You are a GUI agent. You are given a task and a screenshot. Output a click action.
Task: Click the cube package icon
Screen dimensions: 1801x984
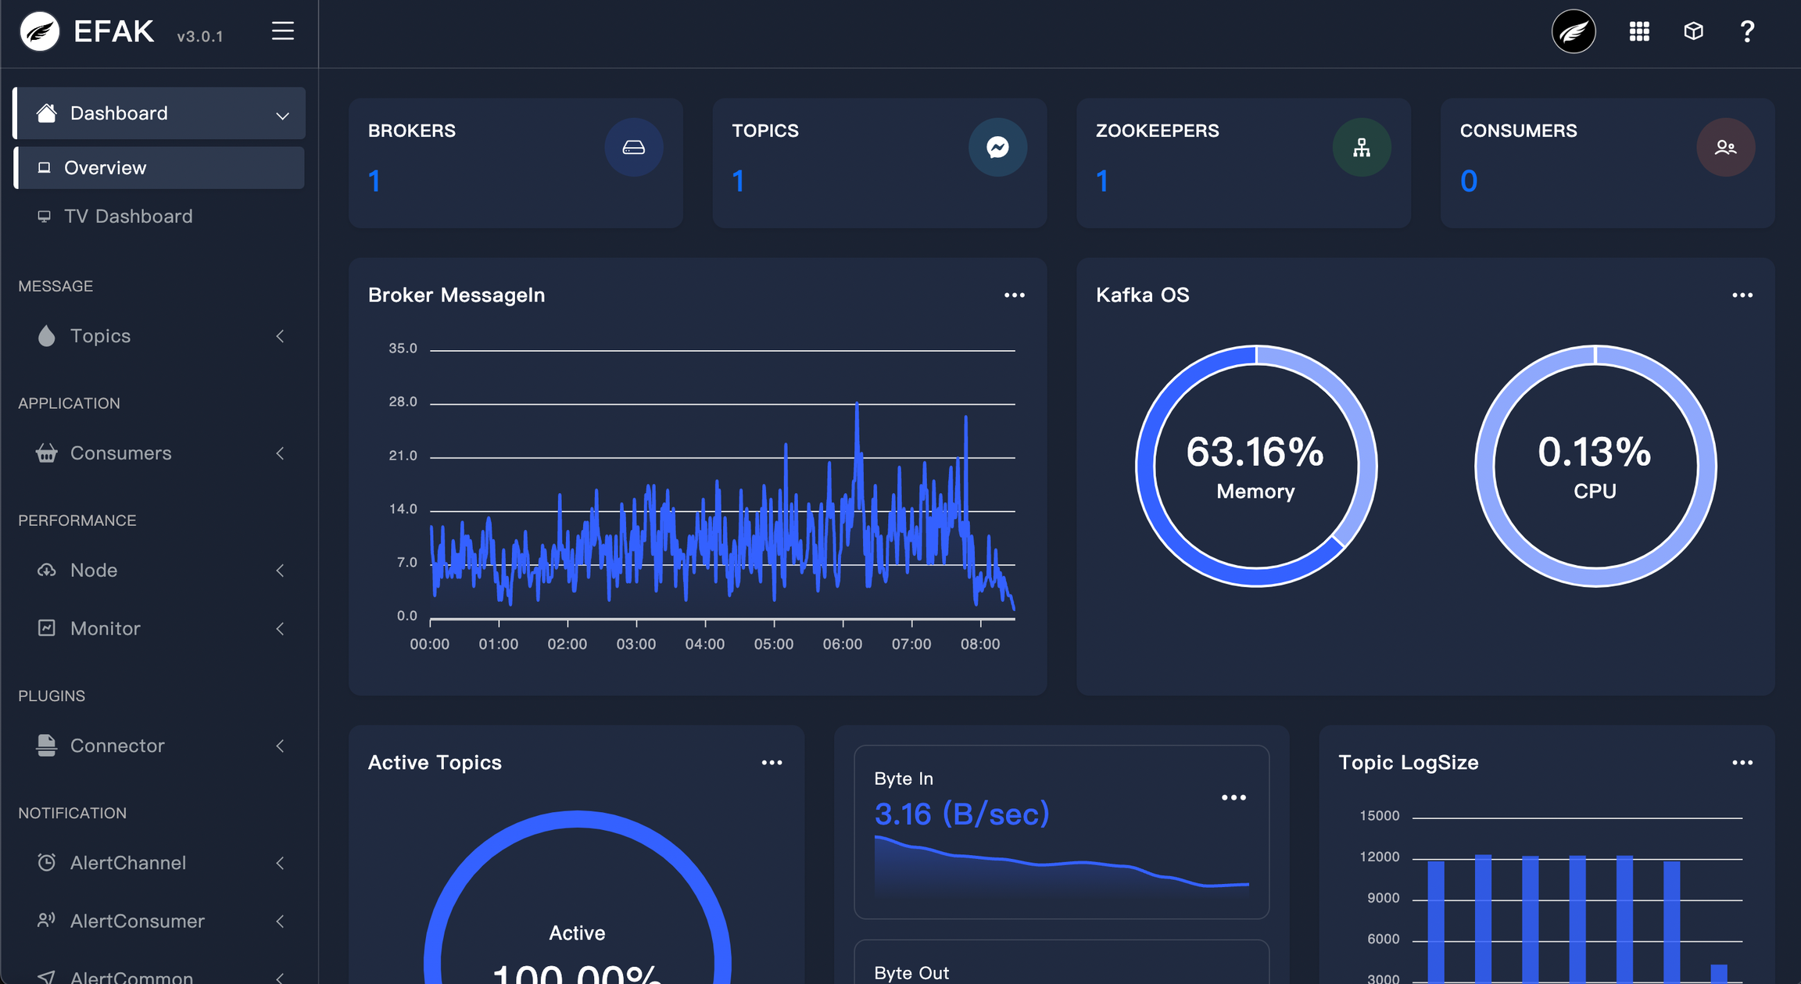(1693, 31)
